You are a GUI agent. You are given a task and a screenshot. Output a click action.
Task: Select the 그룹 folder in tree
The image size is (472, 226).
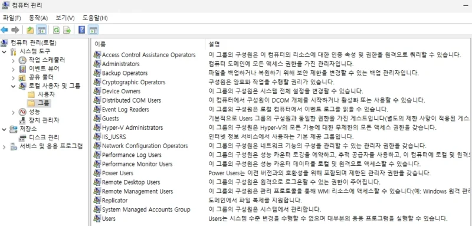click(x=44, y=103)
